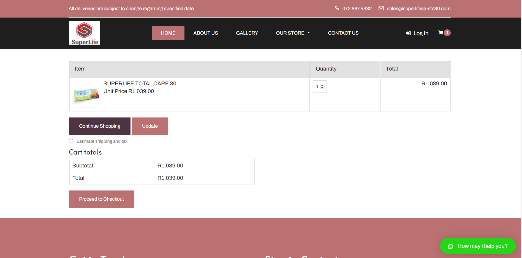Click the Update cart button

[x=150, y=126]
